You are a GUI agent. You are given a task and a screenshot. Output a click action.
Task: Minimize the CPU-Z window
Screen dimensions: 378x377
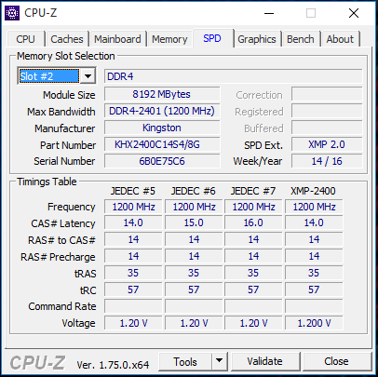tap(269, 13)
